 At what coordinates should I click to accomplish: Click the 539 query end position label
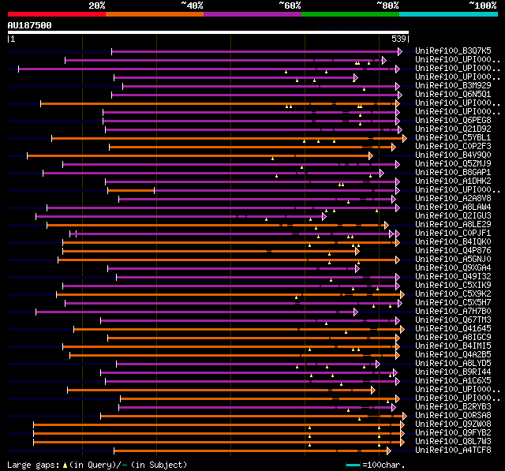point(398,39)
